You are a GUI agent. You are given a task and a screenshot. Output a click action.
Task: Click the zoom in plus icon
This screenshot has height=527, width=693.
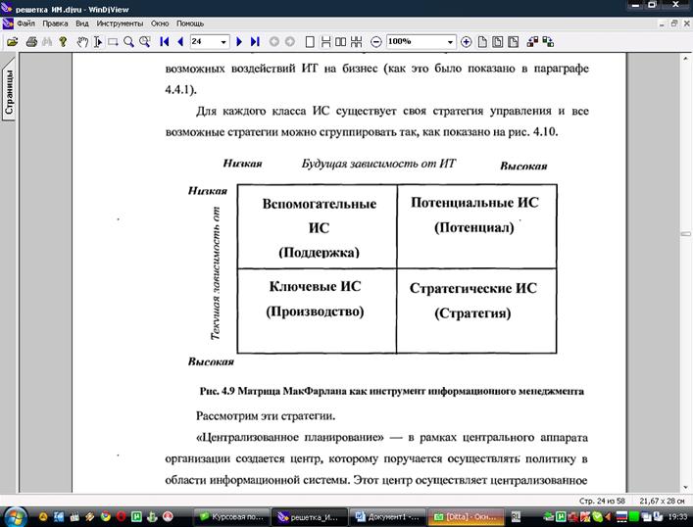[467, 42]
